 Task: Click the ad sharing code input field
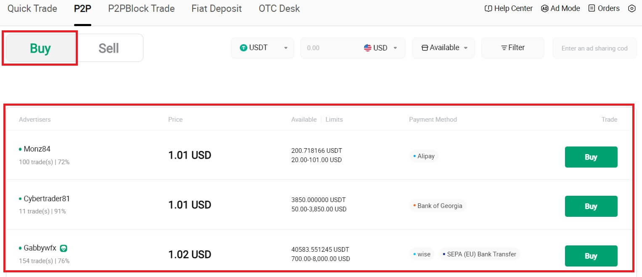tap(594, 48)
